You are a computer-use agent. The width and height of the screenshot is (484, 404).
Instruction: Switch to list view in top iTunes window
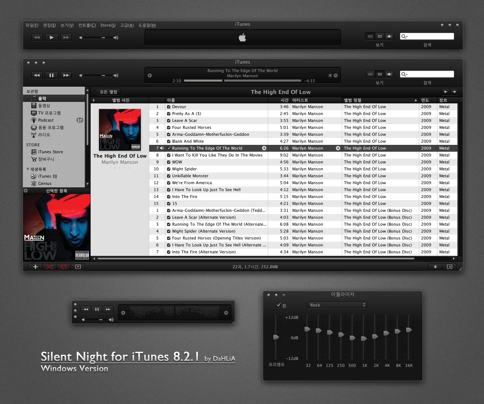click(370, 36)
